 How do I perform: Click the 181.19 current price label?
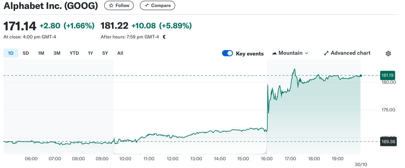pyautogui.click(x=388, y=76)
